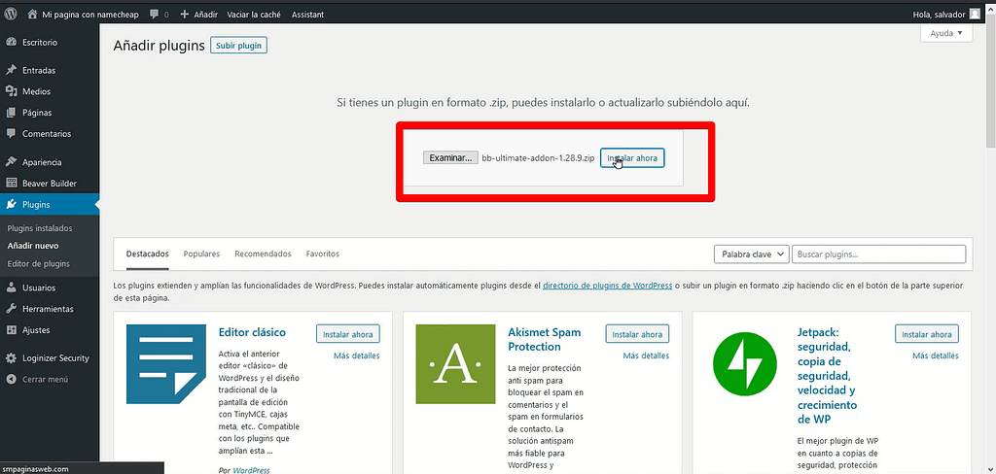
Task: Open the directorio de plugins de WordPress link
Action: click(x=607, y=286)
